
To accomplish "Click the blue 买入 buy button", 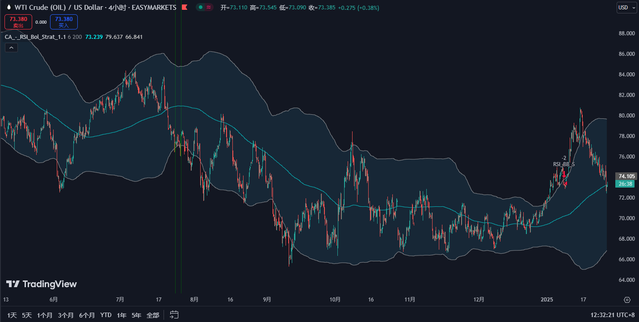I will click(x=64, y=22).
